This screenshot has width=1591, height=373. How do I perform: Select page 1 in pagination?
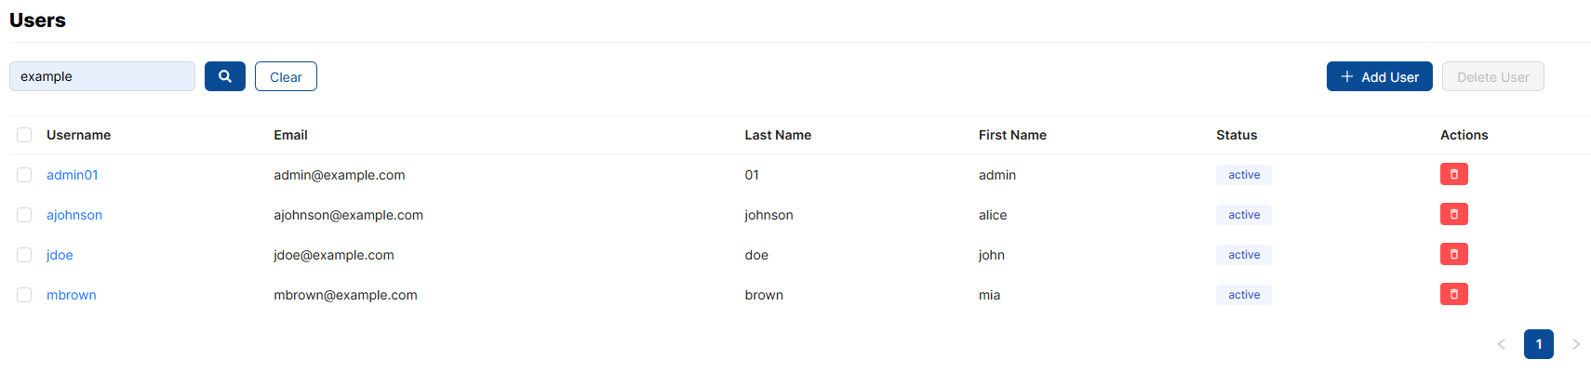(1538, 344)
